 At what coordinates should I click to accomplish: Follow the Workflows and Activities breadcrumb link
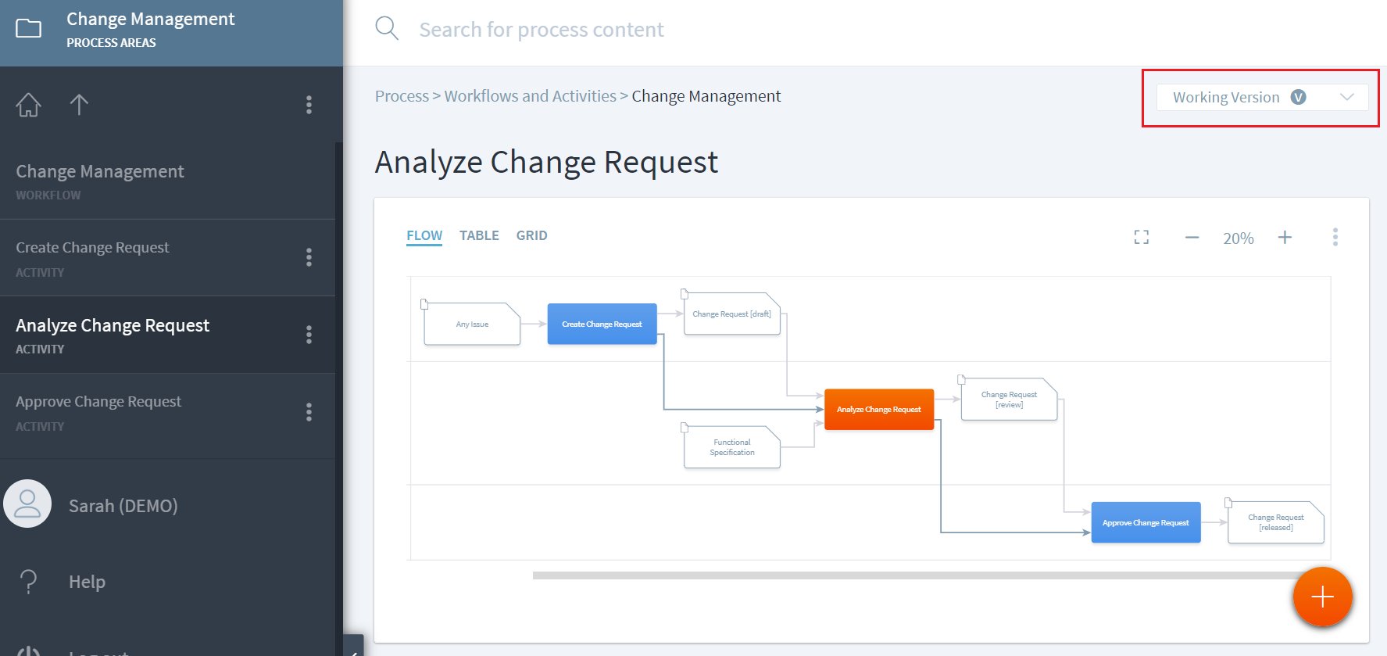pyautogui.click(x=530, y=96)
